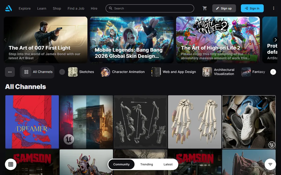
Task: Click the Sign In button
Action: pos(252,8)
